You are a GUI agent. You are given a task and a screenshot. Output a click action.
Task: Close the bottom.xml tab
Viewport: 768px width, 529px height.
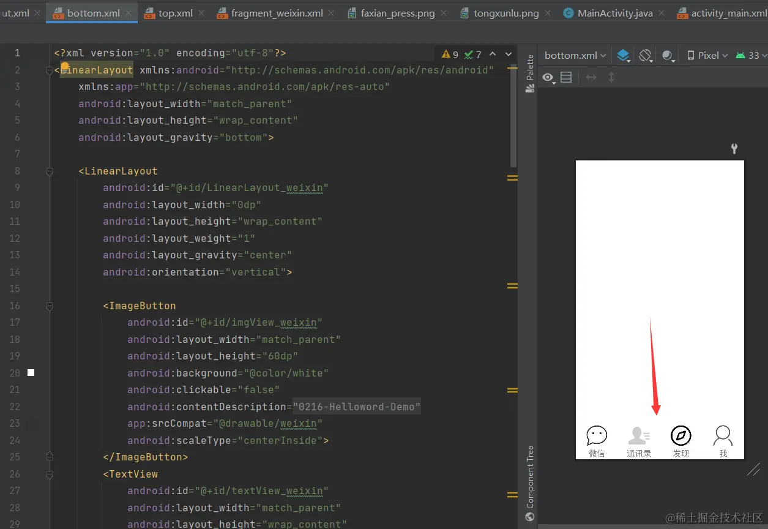[129, 13]
